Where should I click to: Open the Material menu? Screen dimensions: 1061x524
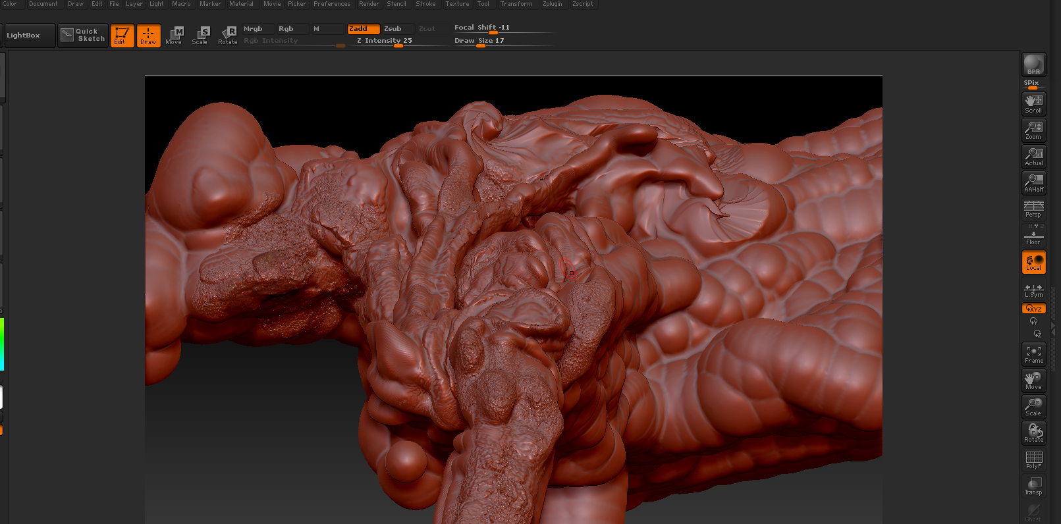coord(241,4)
